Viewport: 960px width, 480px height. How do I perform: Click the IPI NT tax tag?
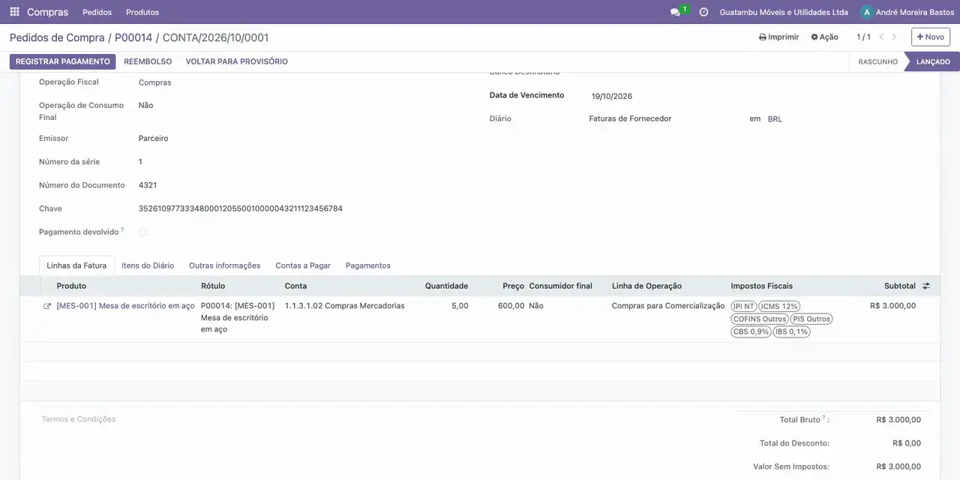[744, 306]
